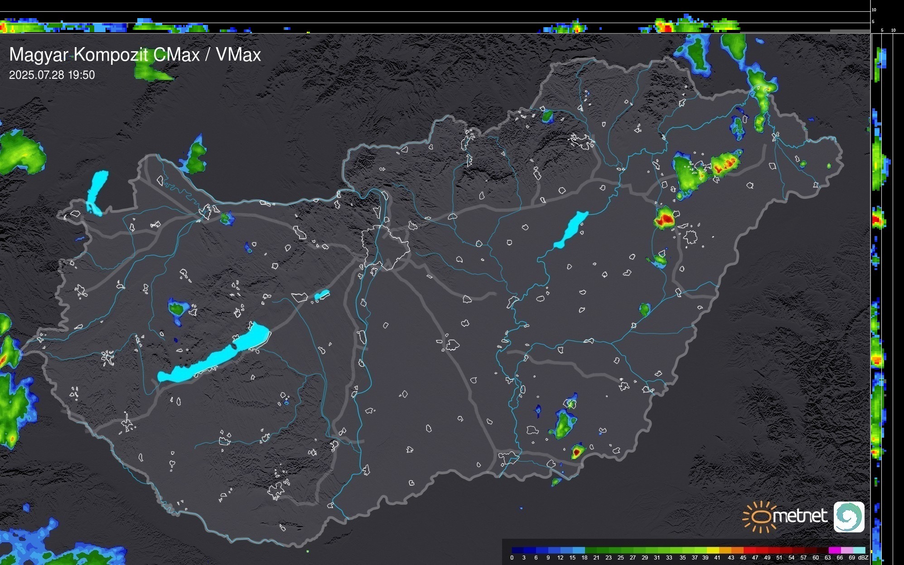Select the light cyan 69 dBZ legend swatch
The height and width of the screenshot is (565, 904).
pos(859,550)
